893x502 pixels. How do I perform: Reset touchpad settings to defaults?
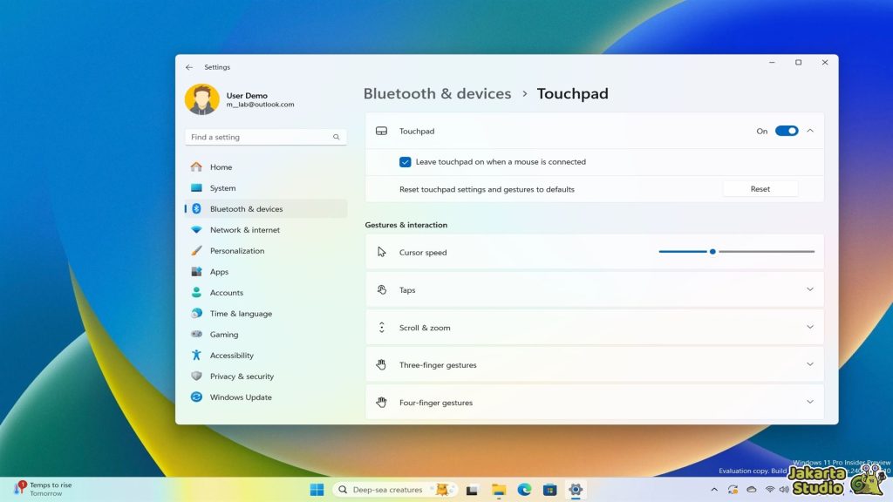760,188
